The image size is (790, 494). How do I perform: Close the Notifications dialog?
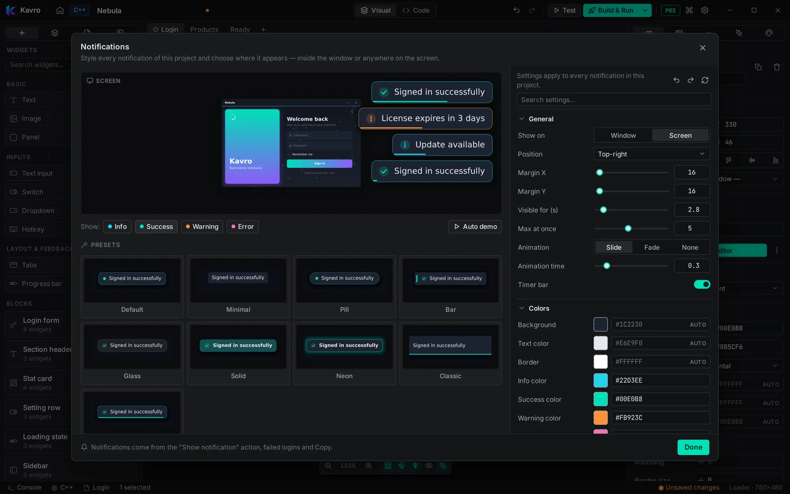tap(702, 48)
